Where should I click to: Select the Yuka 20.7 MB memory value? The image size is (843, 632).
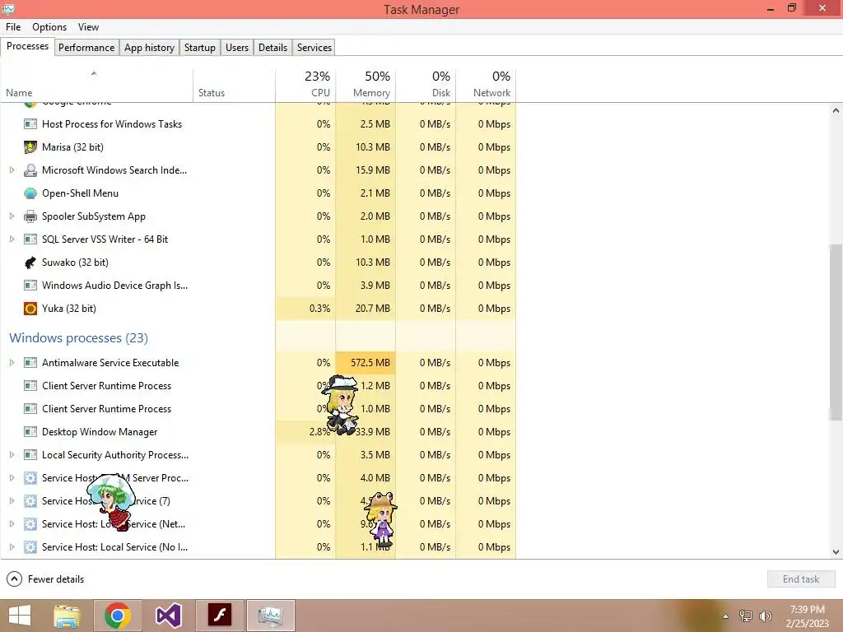coord(373,309)
